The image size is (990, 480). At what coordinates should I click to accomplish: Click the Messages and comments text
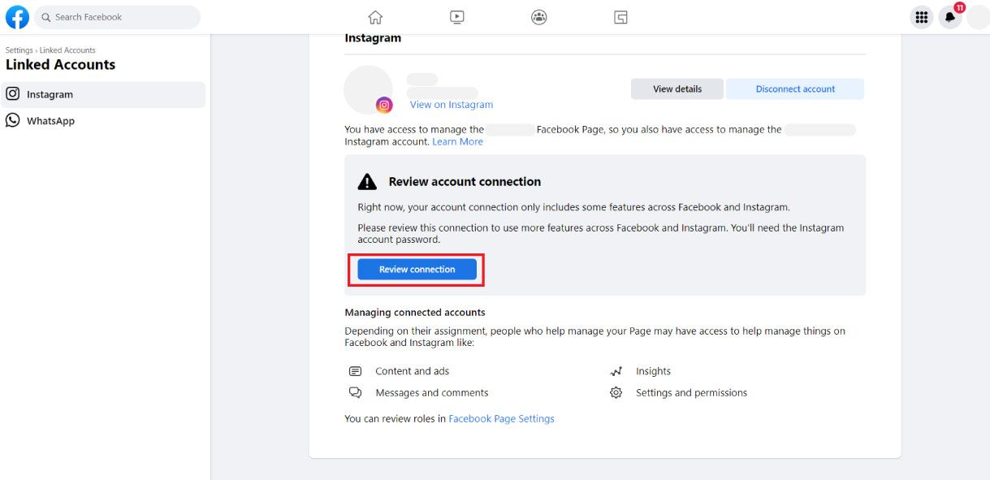[432, 392]
